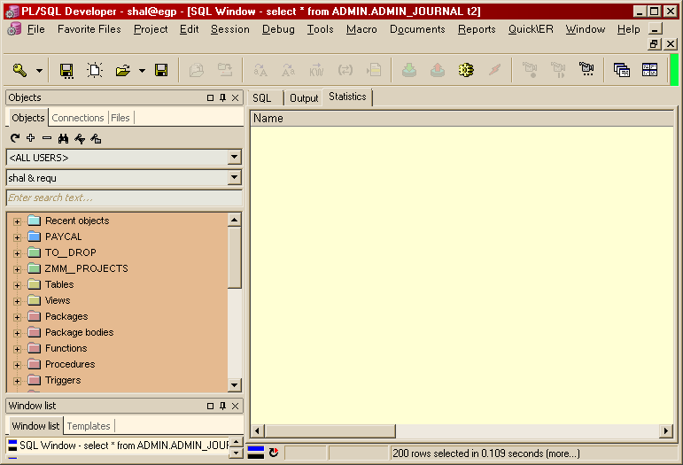Expand the Packages folder node
The width and height of the screenshot is (683, 465).
coord(17,317)
